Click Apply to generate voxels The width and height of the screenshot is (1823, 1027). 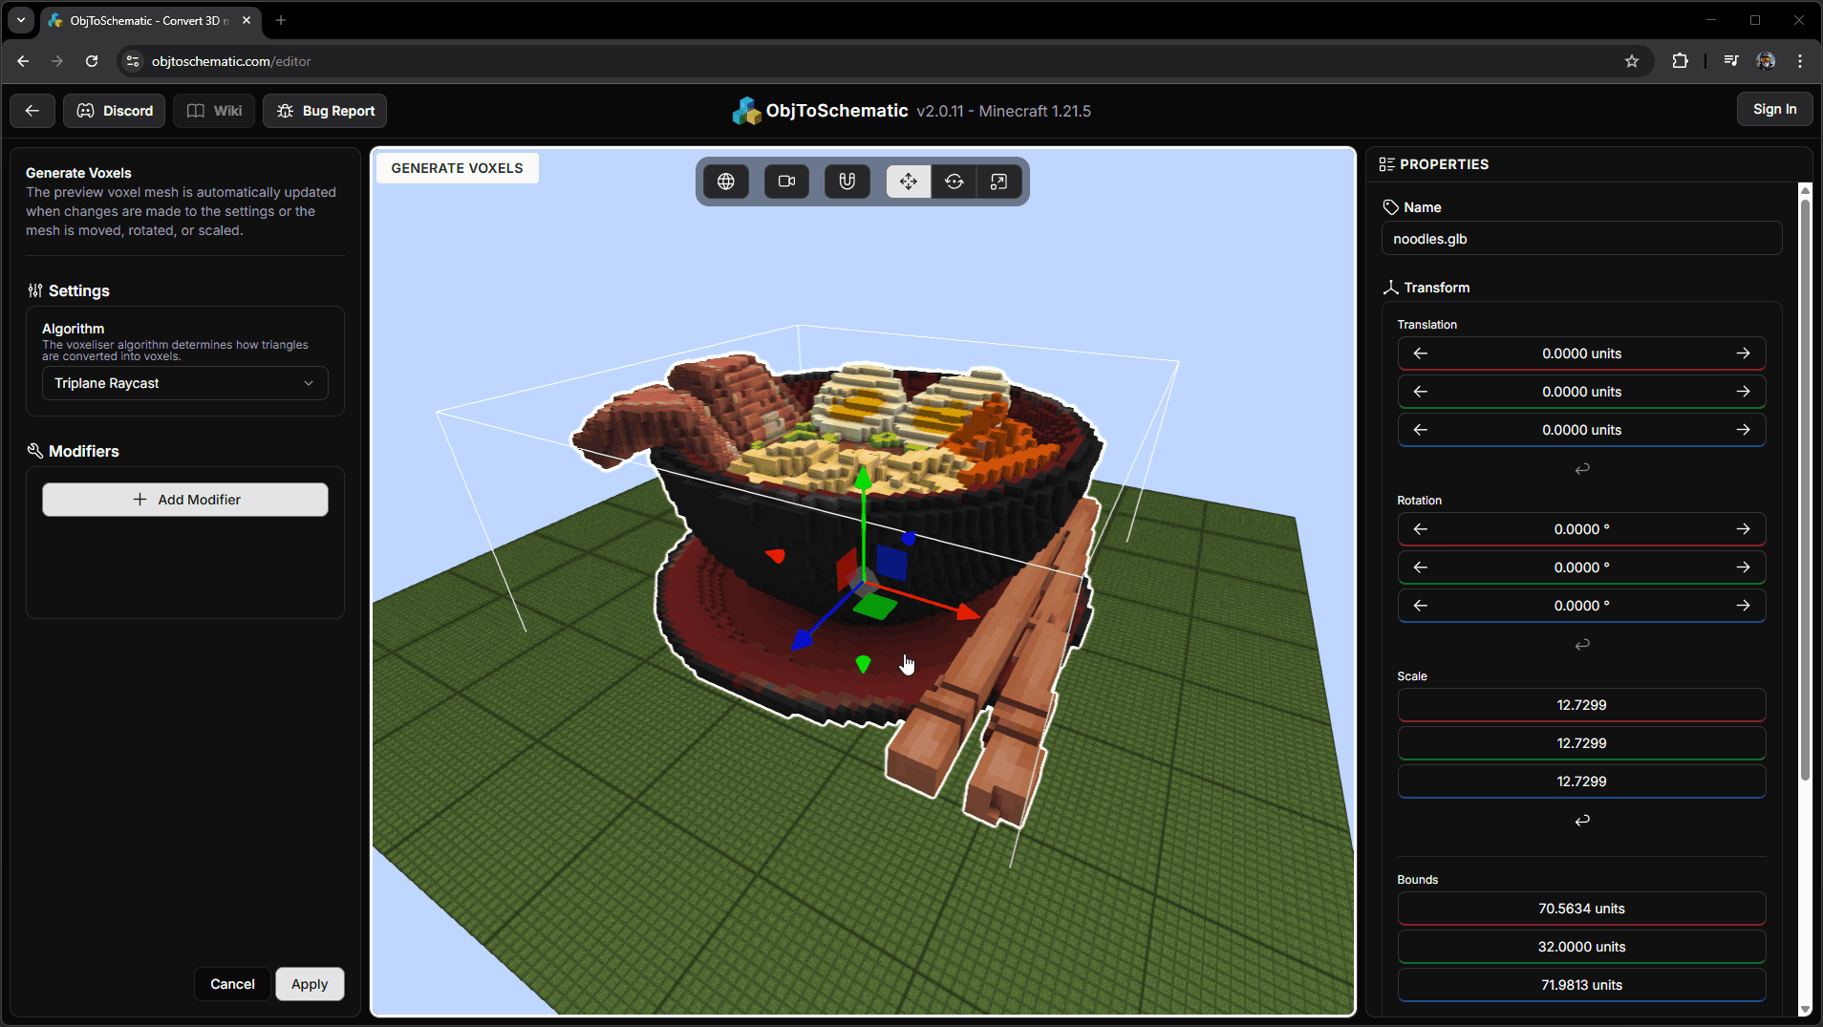(x=310, y=984)
